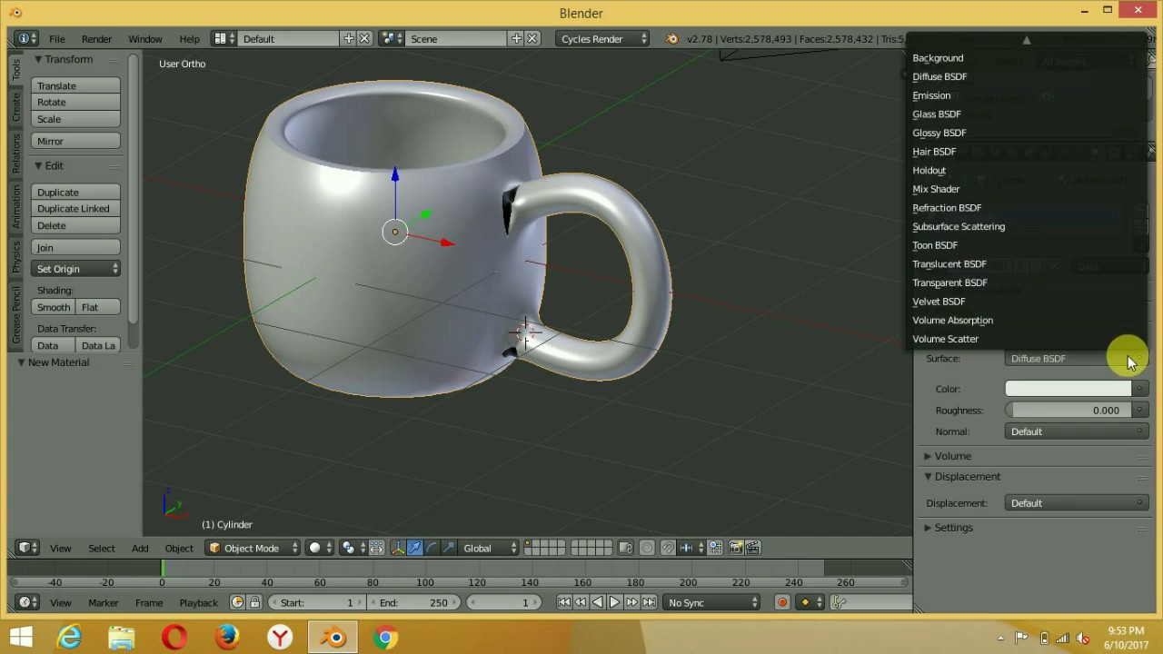Open the Normal Default dropdown
The width and height of the screenshot is (1163, 654).
(x=1077, y=431)
